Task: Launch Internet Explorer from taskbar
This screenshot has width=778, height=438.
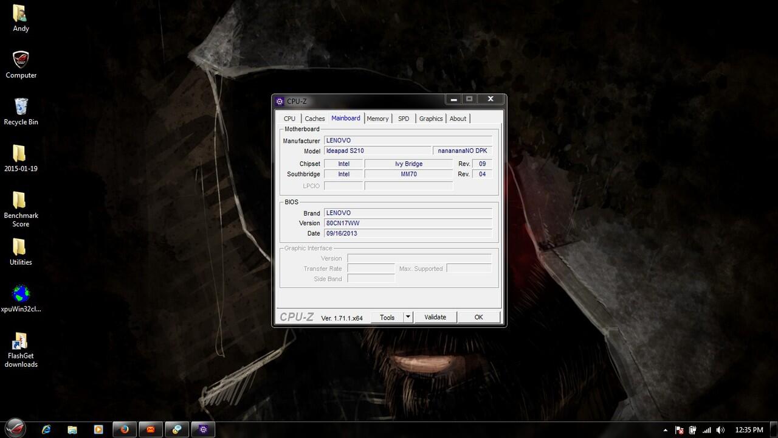Action: pyautogui.click(x=46, y=429)
